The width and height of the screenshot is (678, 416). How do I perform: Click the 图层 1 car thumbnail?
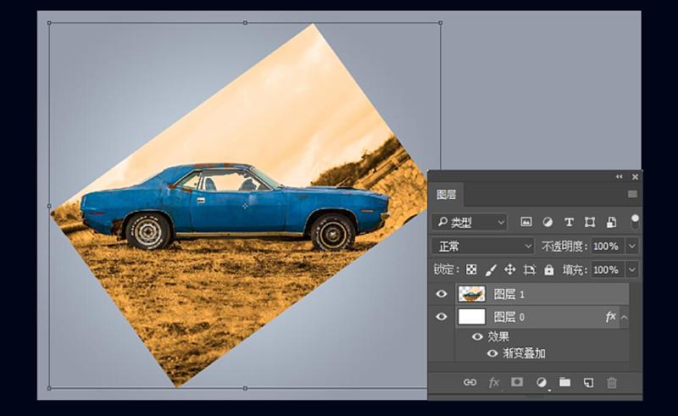pos(472,294)
